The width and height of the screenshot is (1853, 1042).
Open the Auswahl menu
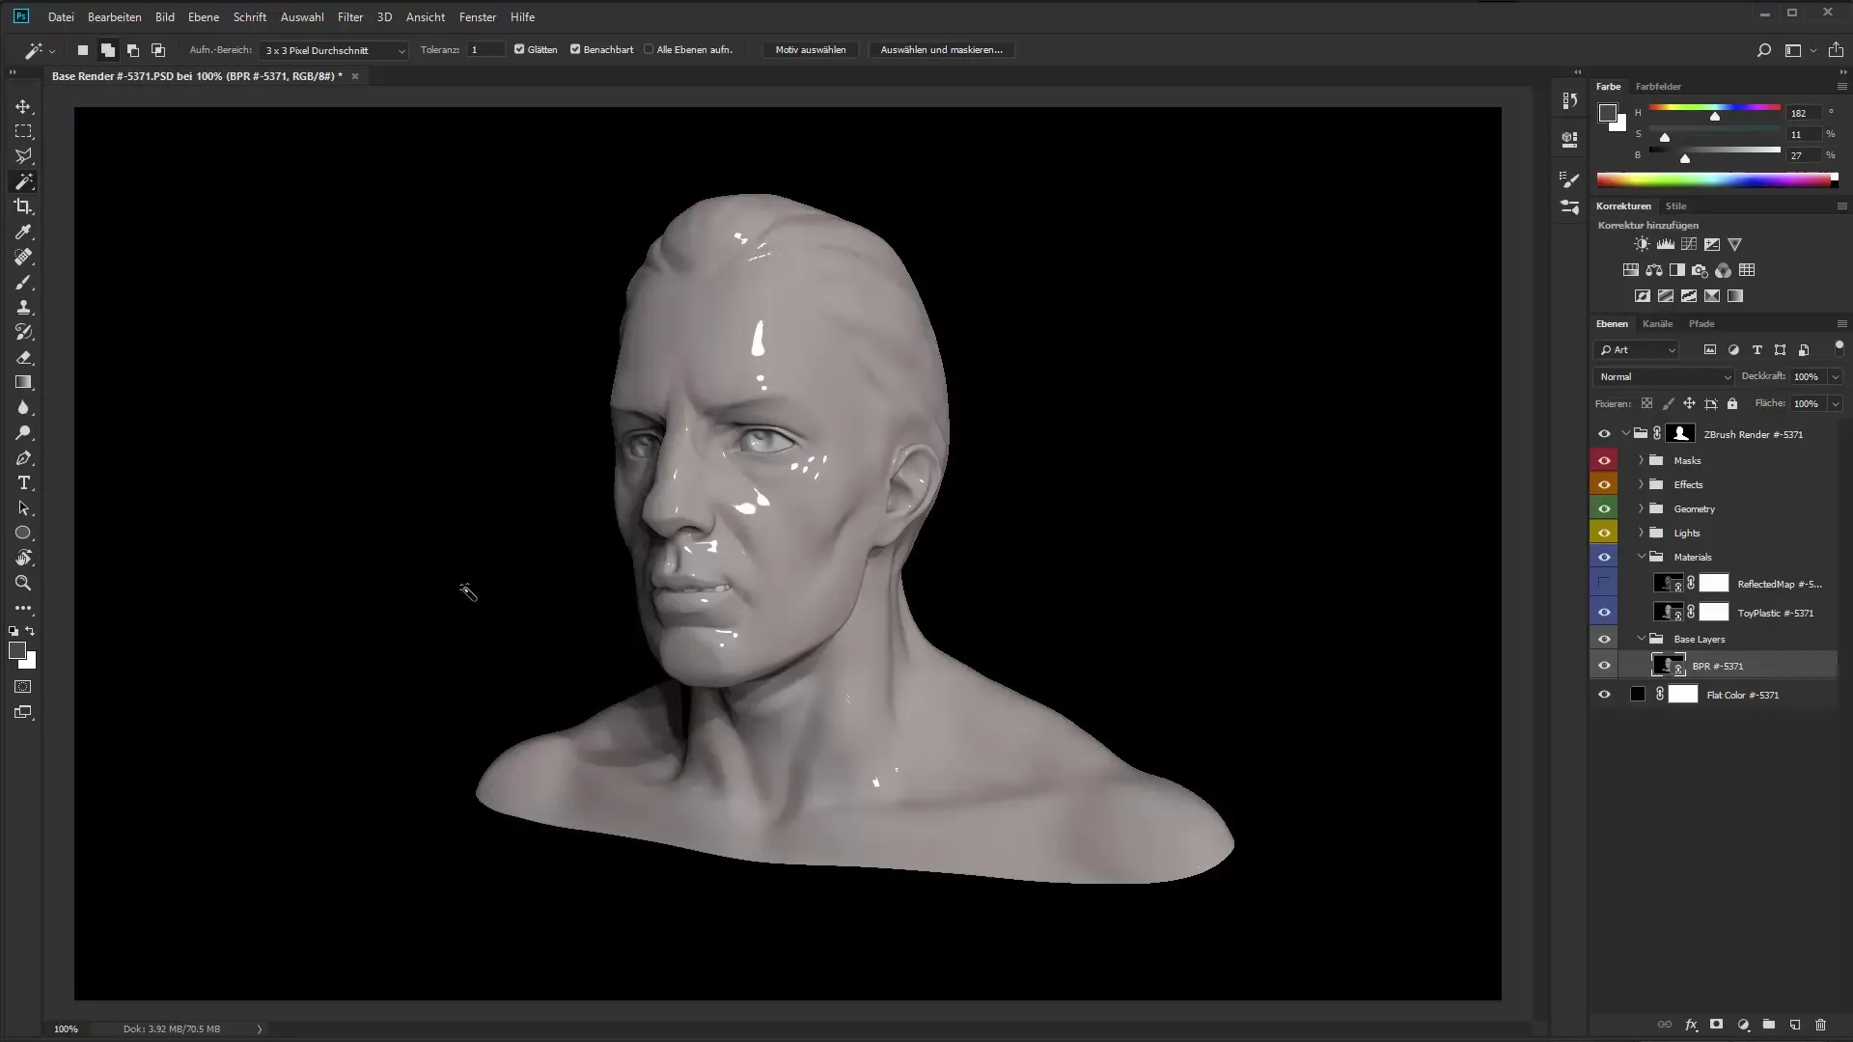click(302, 17)
